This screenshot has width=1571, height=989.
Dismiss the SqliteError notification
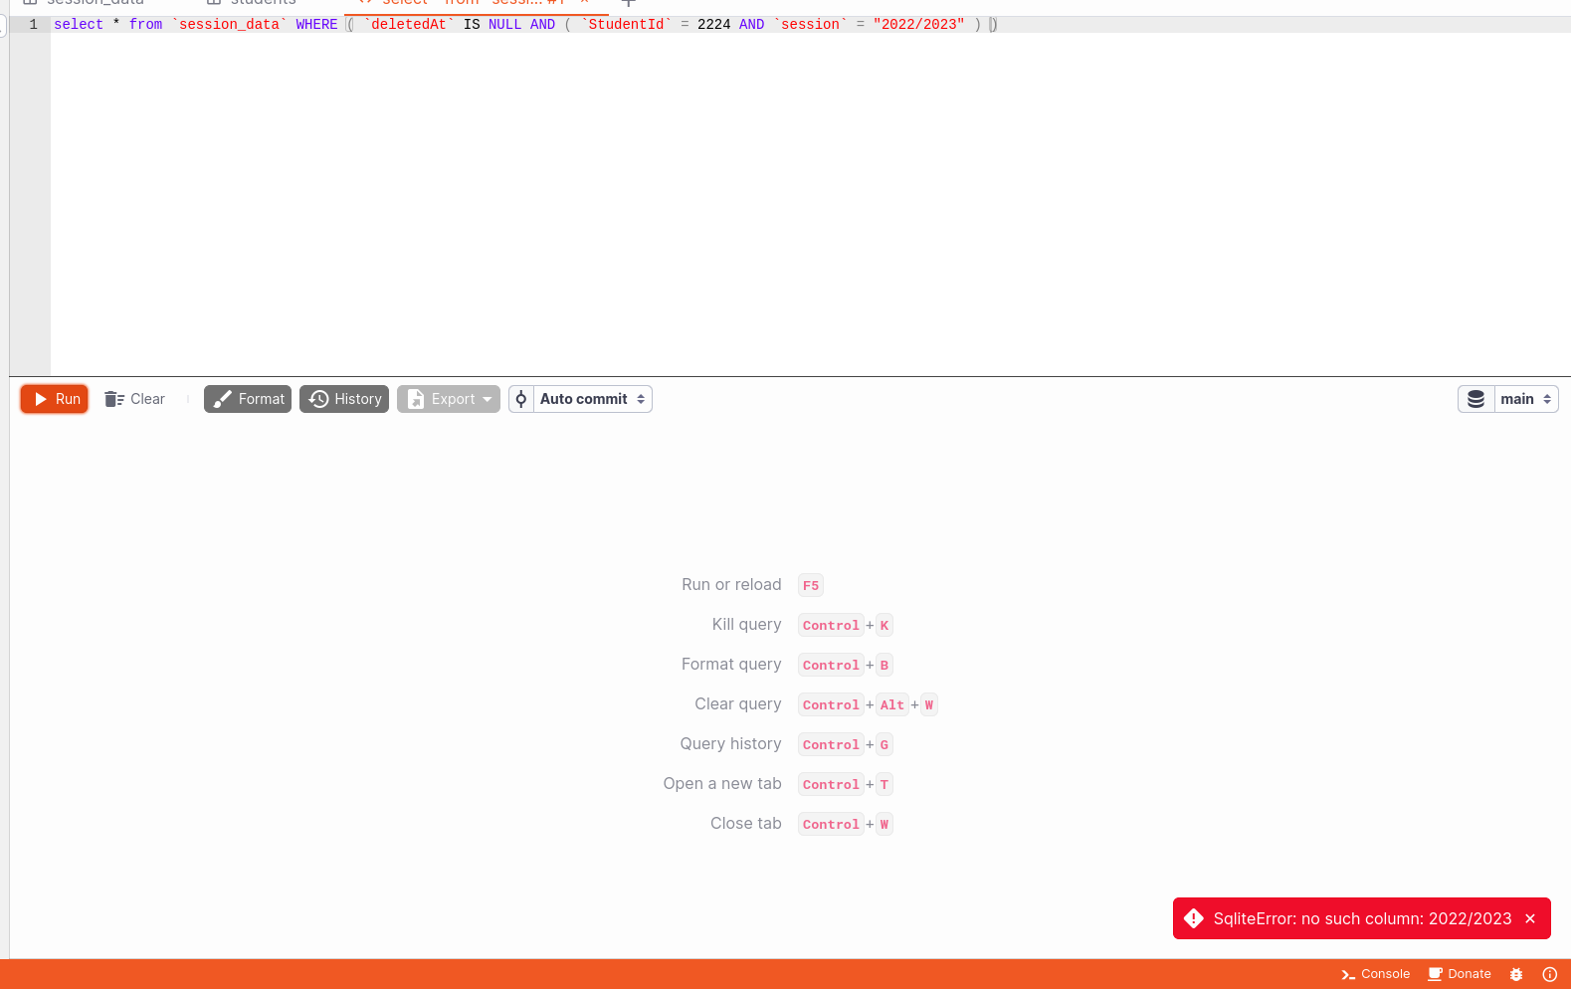coord(1530,918)
